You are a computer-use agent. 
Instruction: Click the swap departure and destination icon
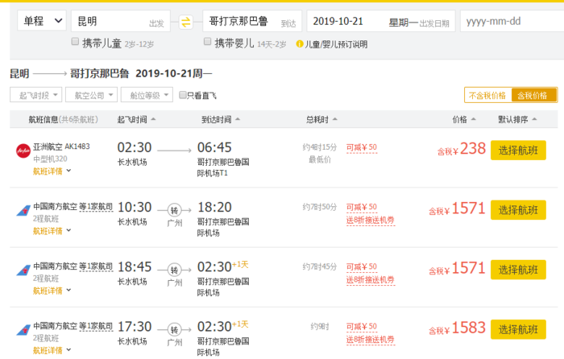pos(186,22)
